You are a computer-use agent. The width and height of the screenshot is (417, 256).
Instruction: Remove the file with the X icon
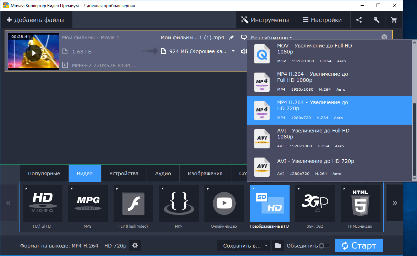(384, 37)
